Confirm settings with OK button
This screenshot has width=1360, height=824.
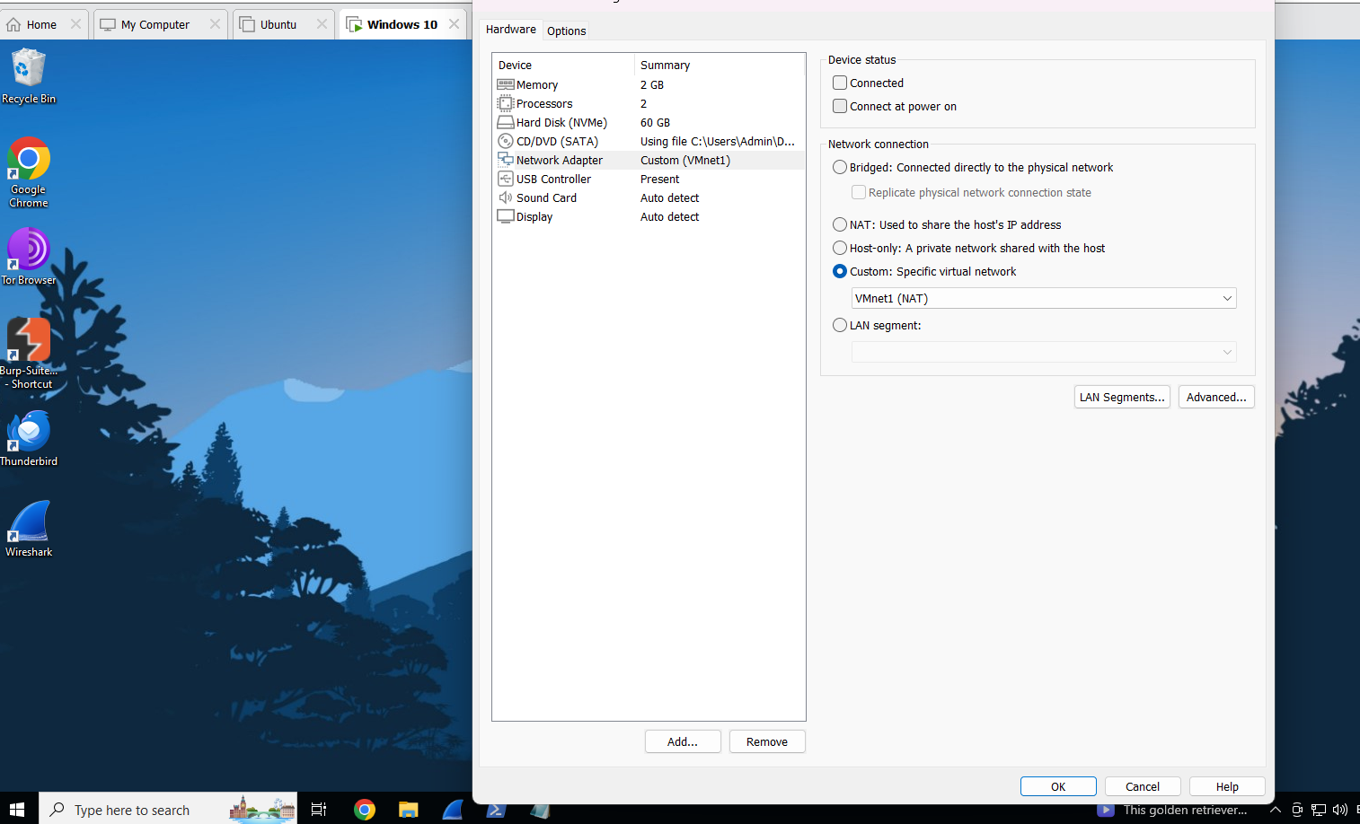[1058, 786]
